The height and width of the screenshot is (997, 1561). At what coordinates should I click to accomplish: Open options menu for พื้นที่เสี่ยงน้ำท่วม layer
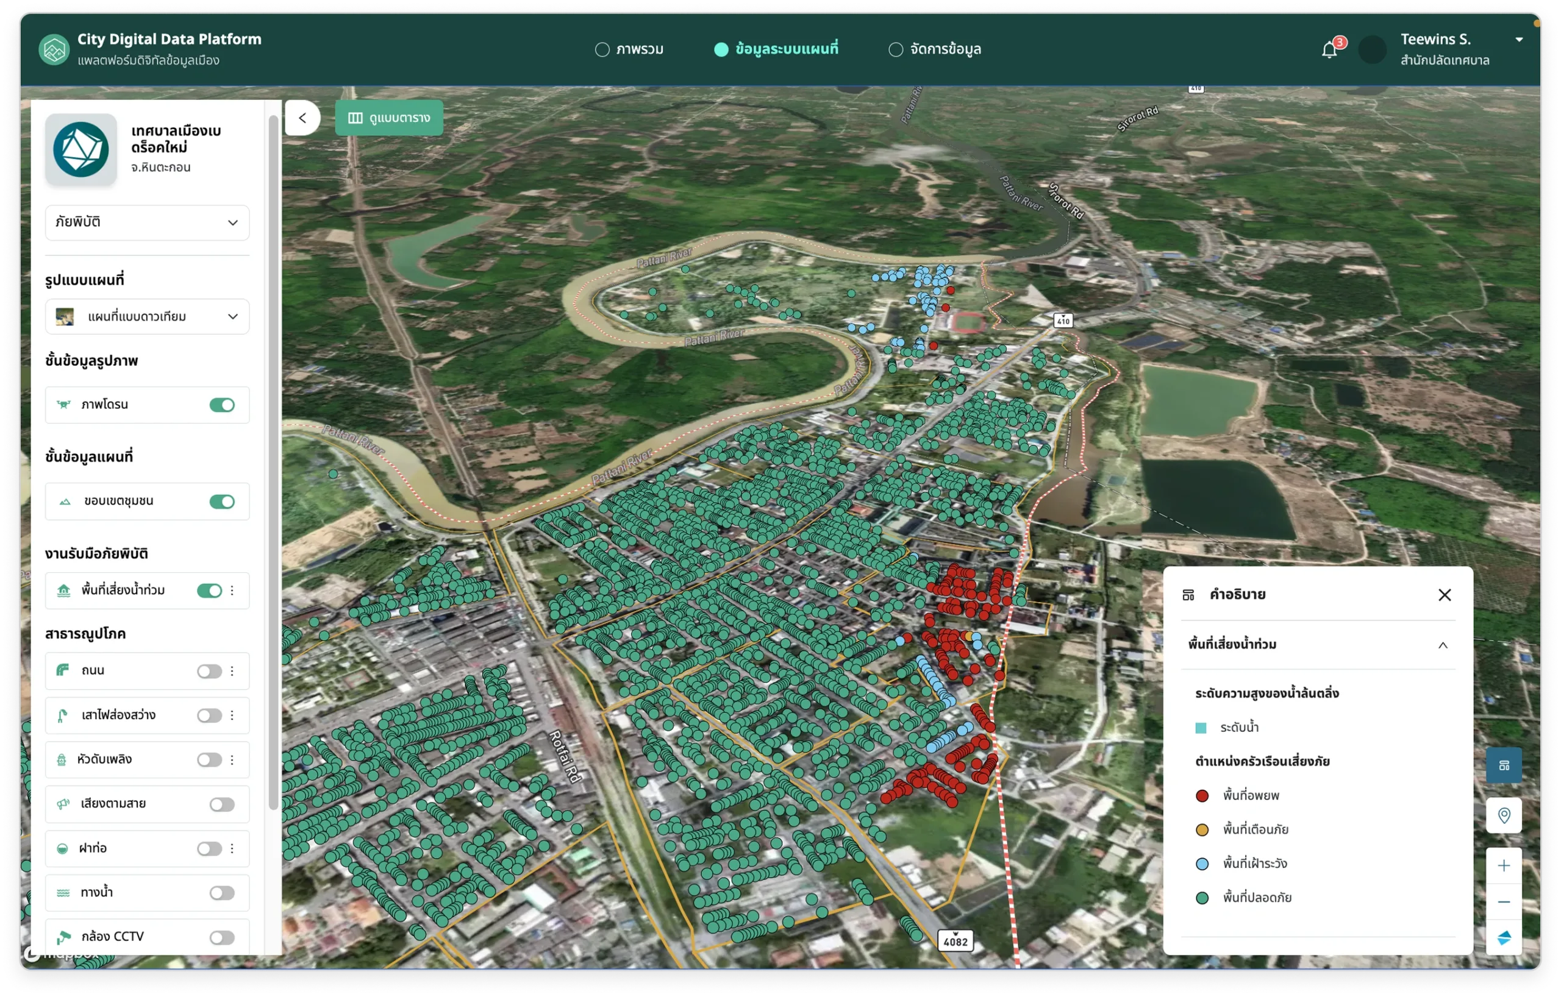point(232,590)
